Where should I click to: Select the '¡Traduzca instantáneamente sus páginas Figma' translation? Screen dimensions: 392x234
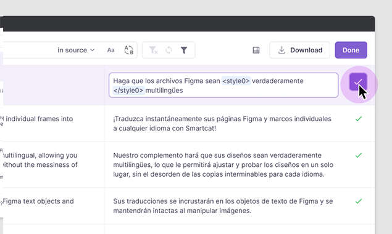coord(222,124)
